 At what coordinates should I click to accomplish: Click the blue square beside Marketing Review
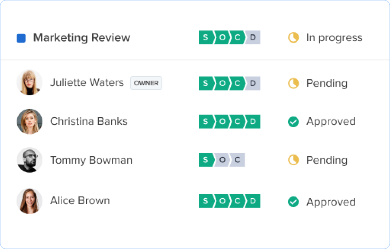click(x=21, y=38)
